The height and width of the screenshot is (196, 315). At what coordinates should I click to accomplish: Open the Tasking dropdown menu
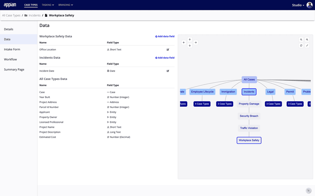tap(48, 5)
